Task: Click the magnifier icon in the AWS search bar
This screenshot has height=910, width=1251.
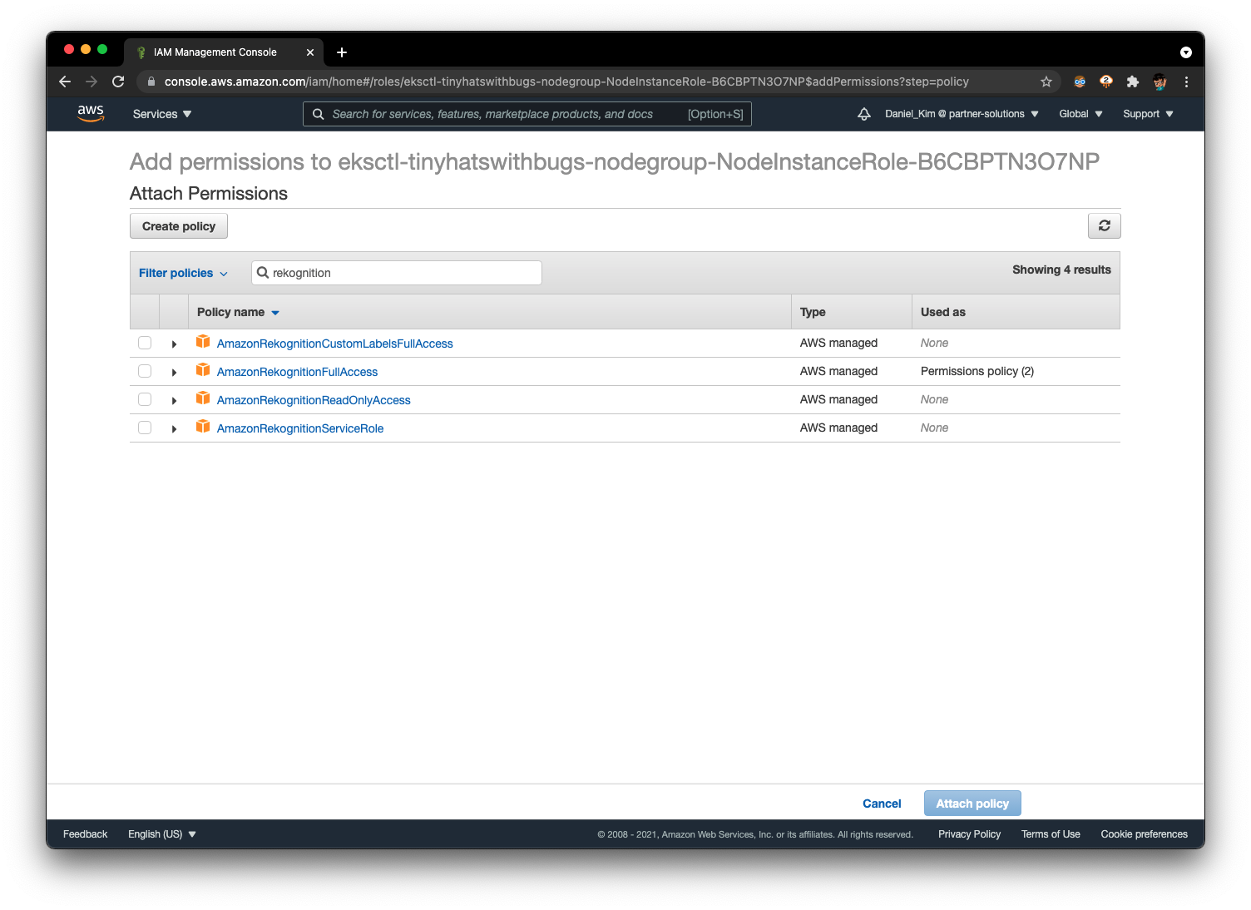Action: pos(318,114)
